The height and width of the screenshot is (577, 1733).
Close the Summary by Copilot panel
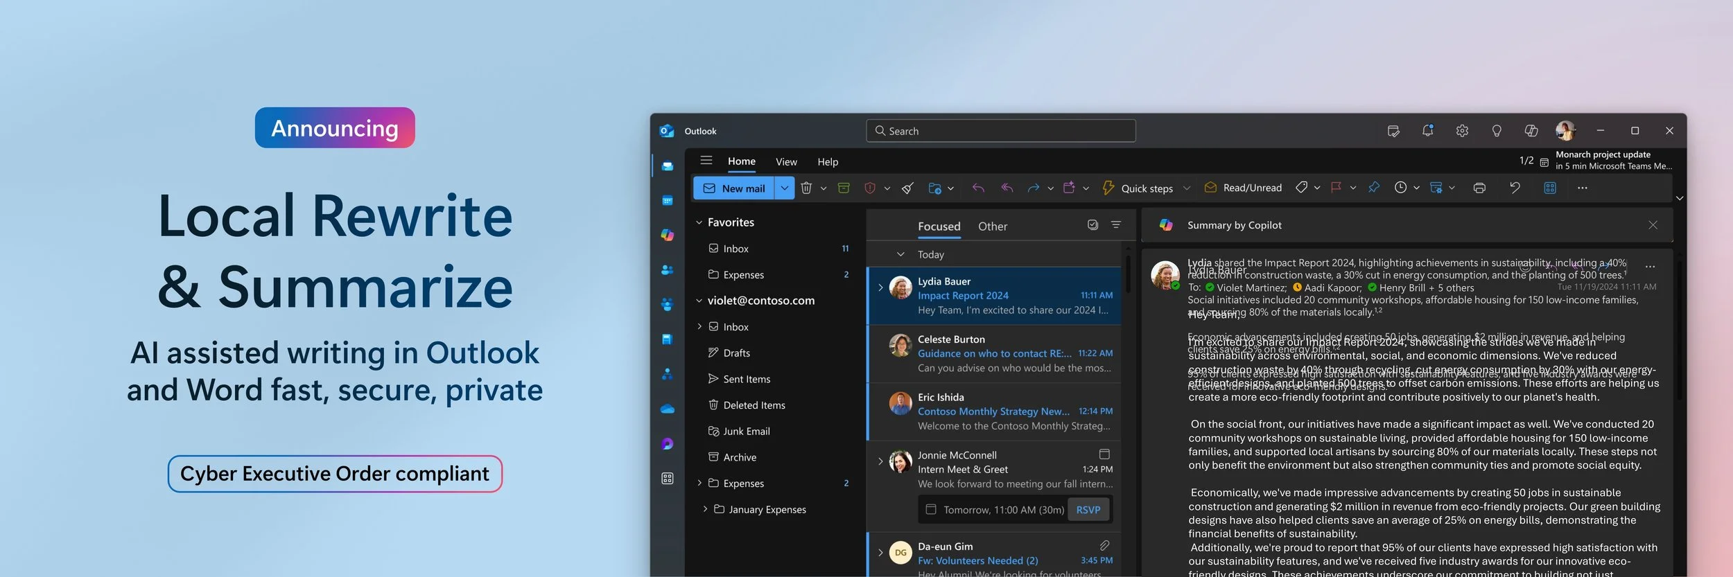pos(1653,225)
